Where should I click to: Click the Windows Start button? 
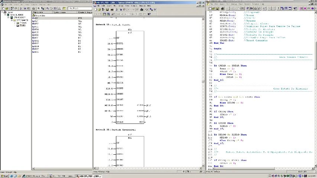coord(4,176)
